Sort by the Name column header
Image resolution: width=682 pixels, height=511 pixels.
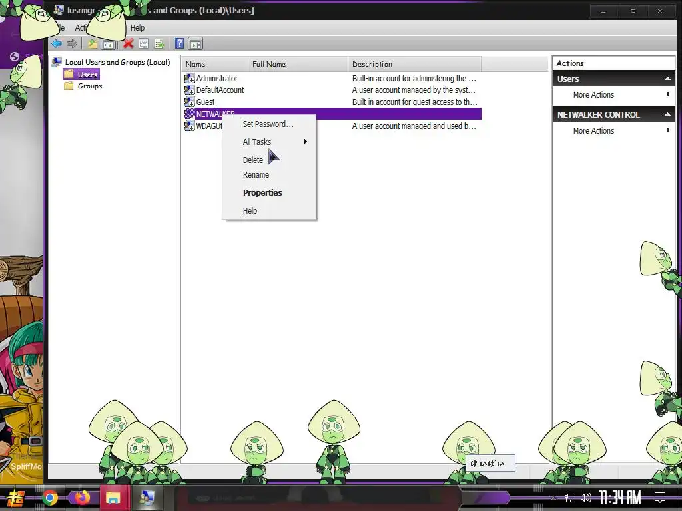[x=215, y=64]
